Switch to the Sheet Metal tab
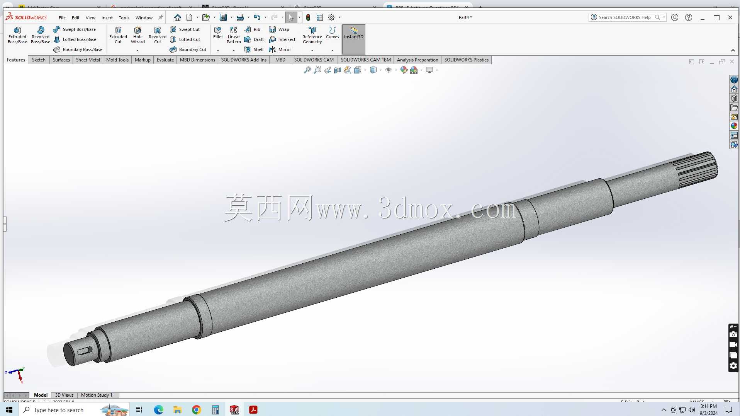Screen dimensions: 740x416 pos(88,60)
